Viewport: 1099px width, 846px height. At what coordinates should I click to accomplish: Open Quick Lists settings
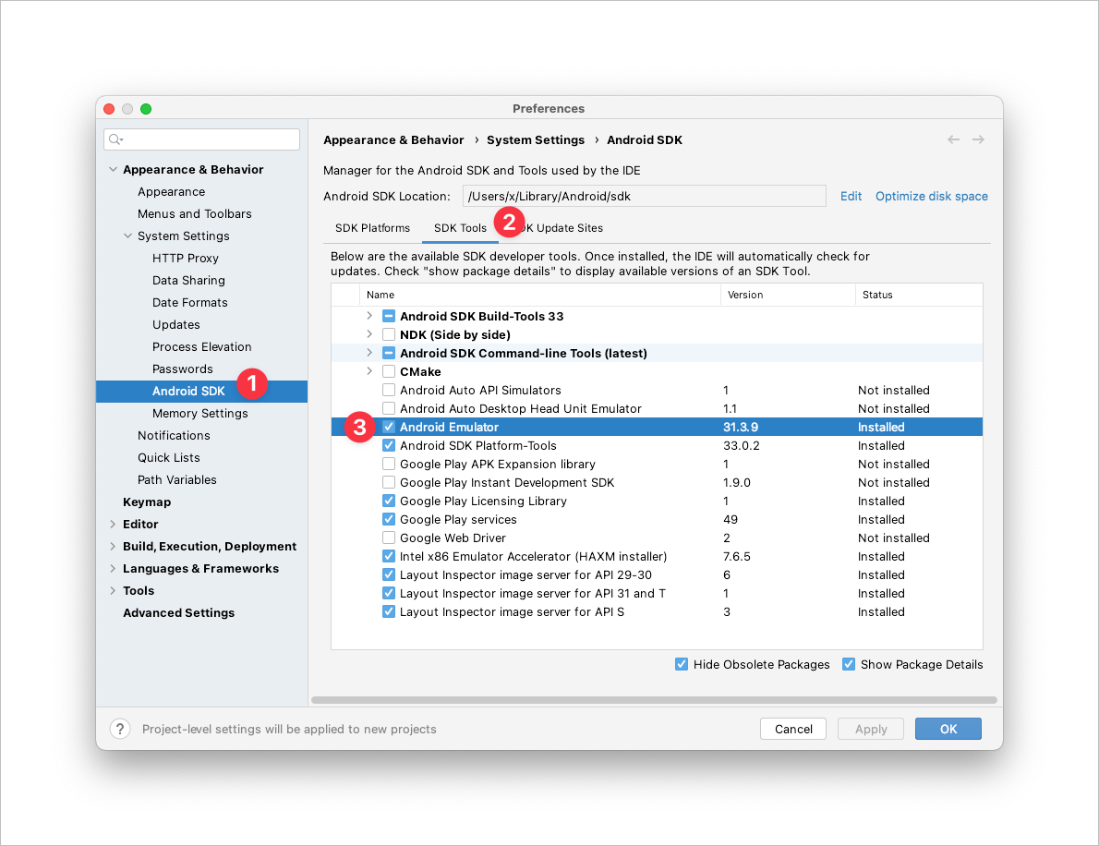click(x=169, y=458)
